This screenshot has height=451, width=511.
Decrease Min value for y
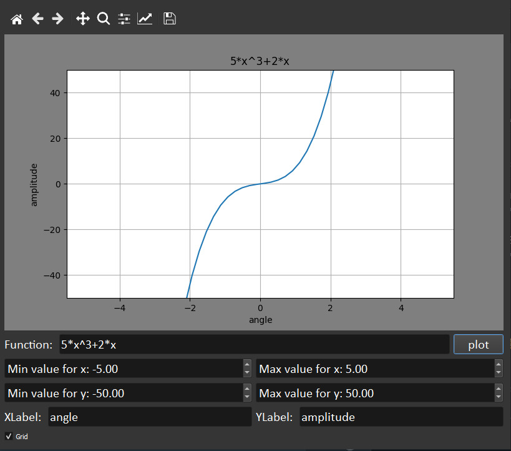coord(247,397)
